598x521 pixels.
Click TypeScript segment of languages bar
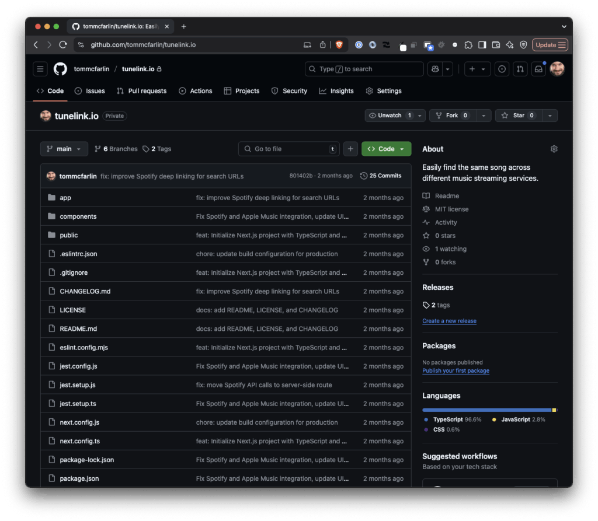coord(487,410)
